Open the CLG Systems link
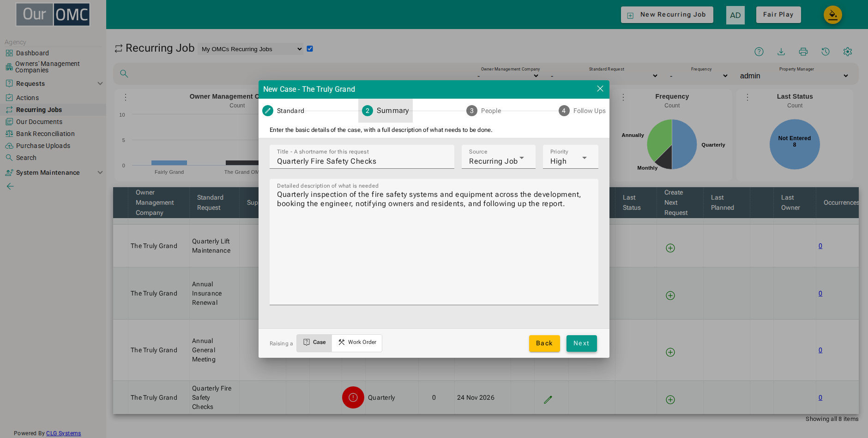The height and width of the screenshot is (438, 868). [64, 433]
